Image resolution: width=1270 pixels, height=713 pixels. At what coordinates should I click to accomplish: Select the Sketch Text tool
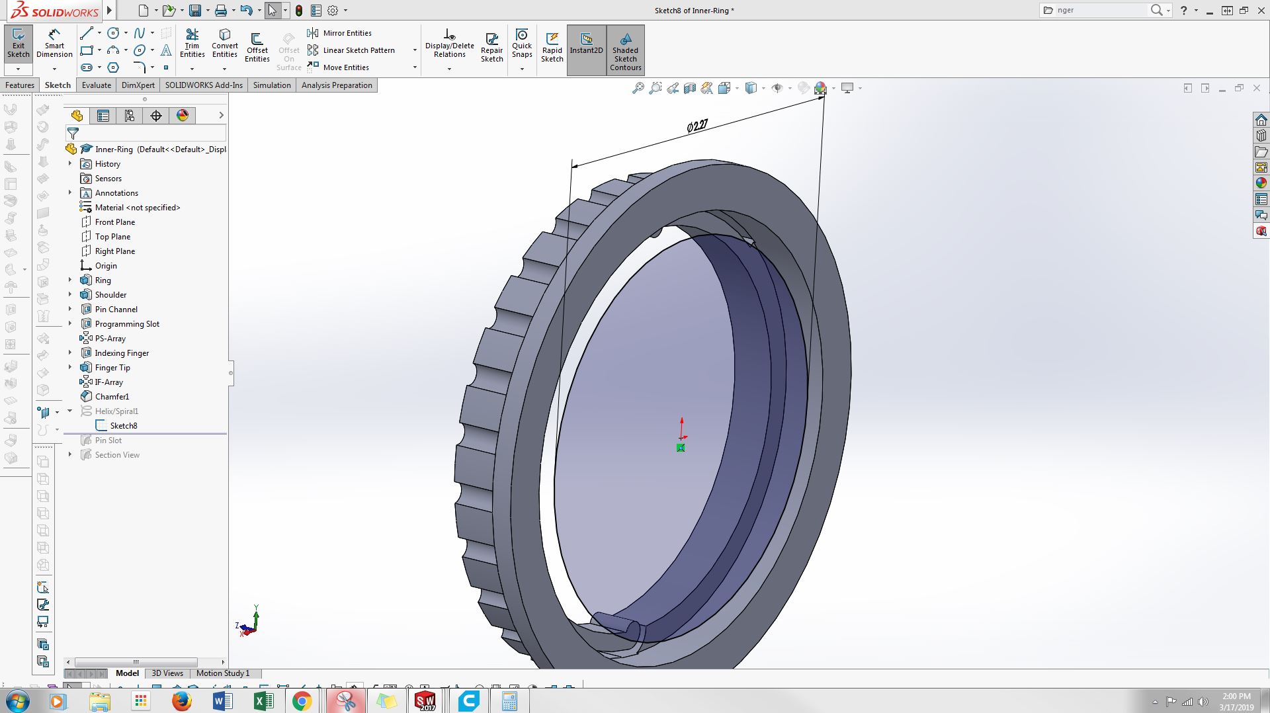pyautogui.click(x=166, y=50)
